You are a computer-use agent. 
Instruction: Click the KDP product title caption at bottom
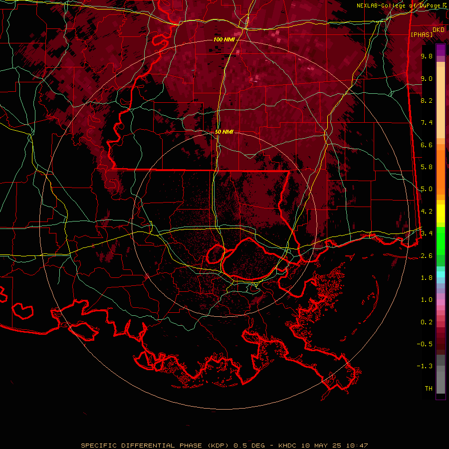pyautogui.click(x=224, y=446)
